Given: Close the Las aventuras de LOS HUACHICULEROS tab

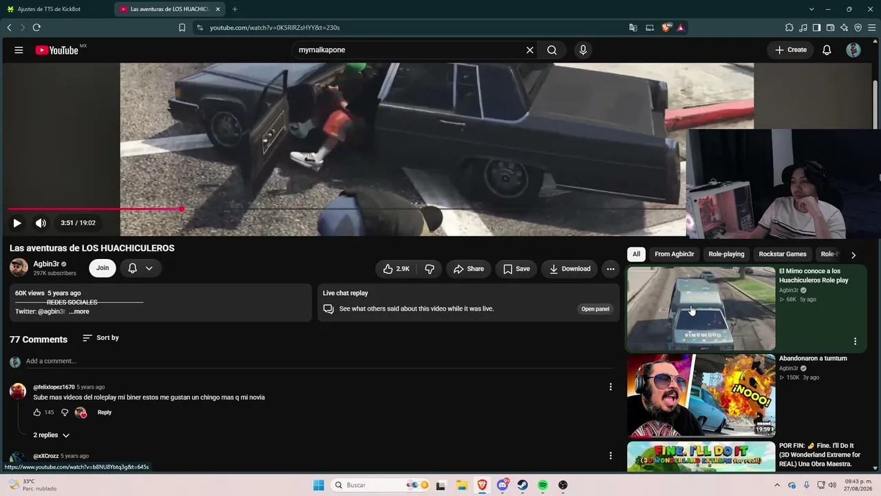Looking at the screenshot, I should point(218,9).
